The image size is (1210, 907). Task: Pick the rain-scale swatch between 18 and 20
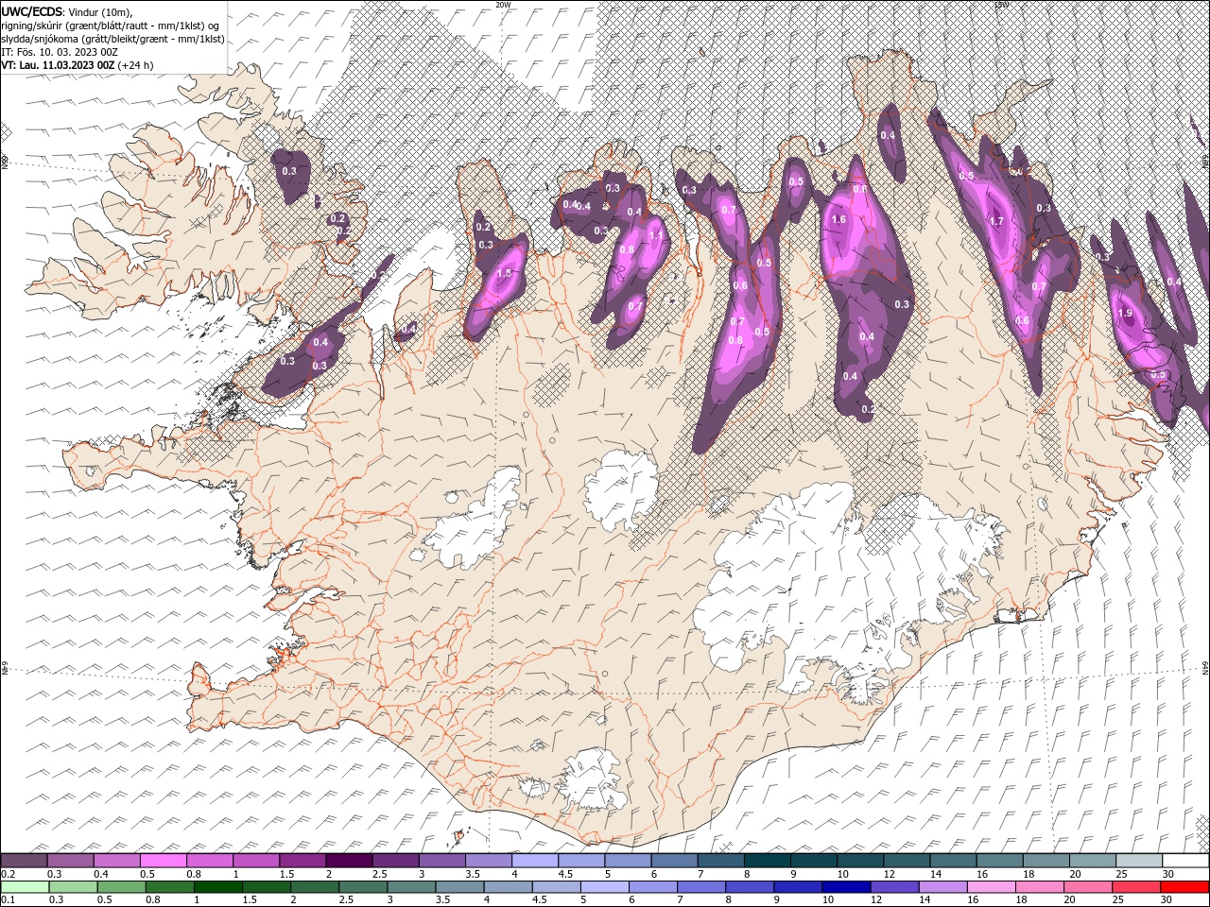coord(1039,887)
